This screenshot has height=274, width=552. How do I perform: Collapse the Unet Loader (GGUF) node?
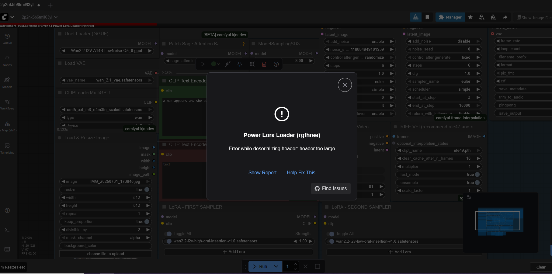60,34
